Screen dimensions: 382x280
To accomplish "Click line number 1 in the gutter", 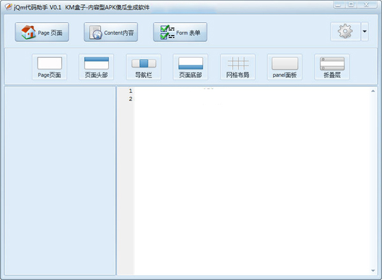I will [130, 91].
